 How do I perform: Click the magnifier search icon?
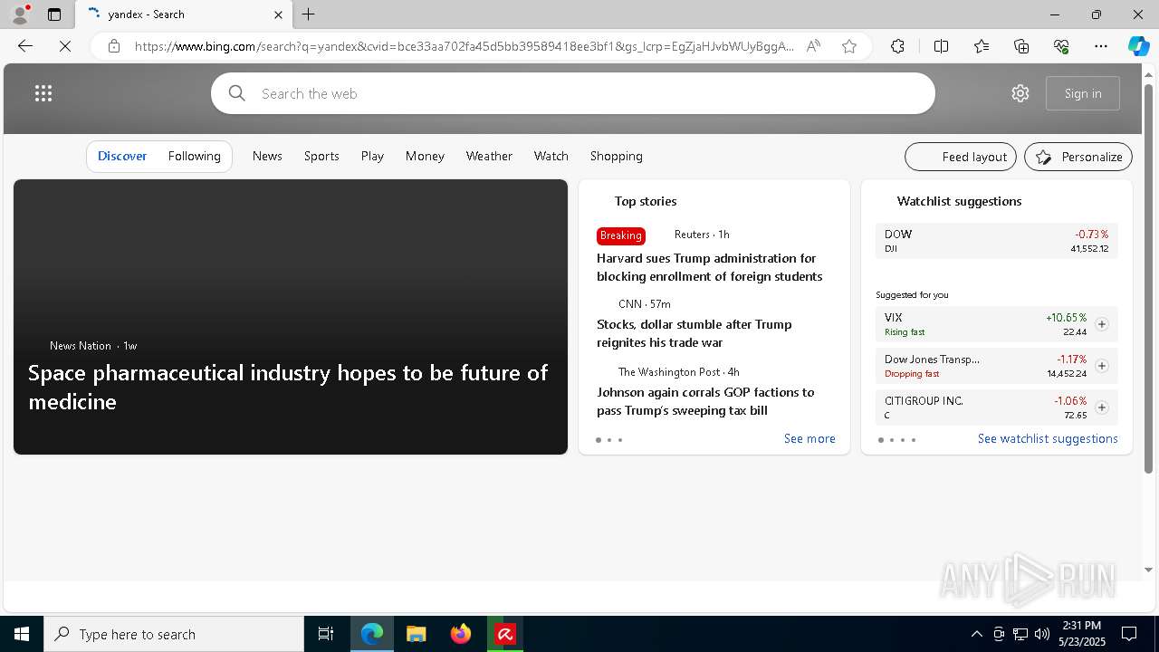(x=237, y=93)
